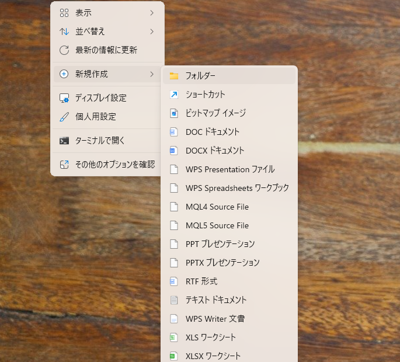400x362 pixels.
Task: Select 最新の情報に更新
Action: [107, 50]
